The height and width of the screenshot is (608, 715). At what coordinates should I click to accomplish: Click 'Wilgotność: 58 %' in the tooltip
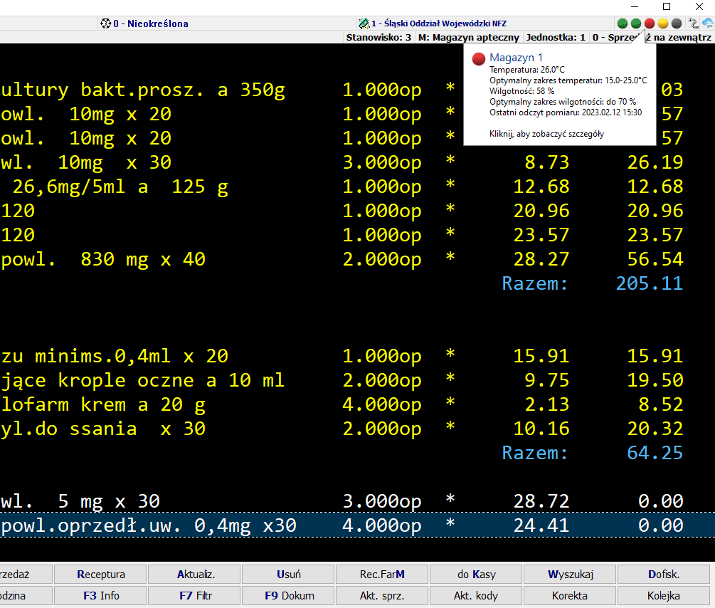point(521,91)
